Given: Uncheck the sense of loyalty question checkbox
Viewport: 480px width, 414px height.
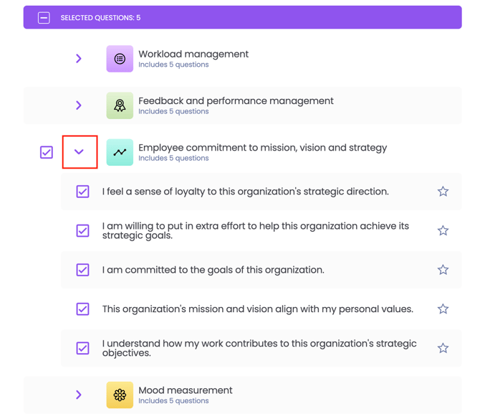Looking at the screenshot, I should (x=82, y=192).
